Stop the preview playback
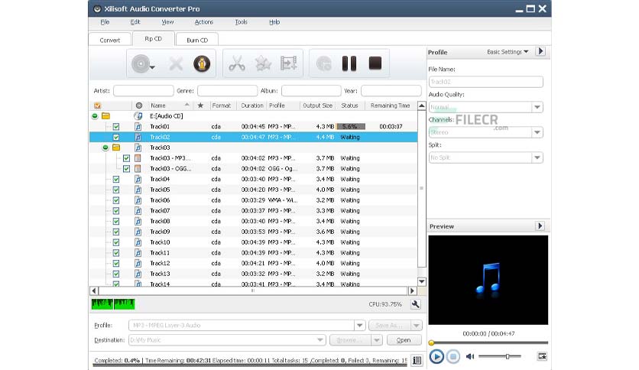Image resolution: width=639 pixels, height=370 pixels. point(452,356)
